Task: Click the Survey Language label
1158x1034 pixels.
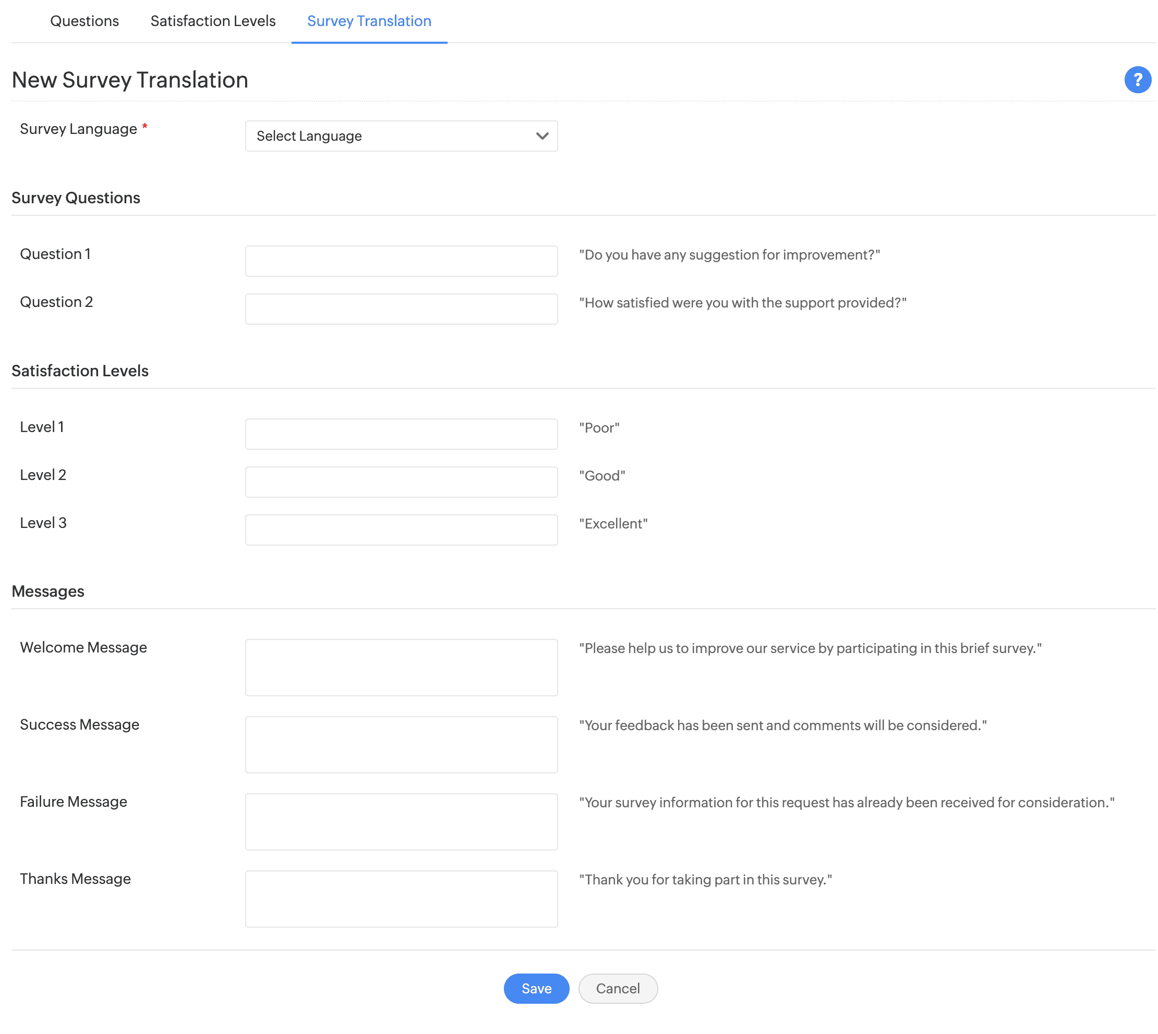Action: [x=78, y=129]
